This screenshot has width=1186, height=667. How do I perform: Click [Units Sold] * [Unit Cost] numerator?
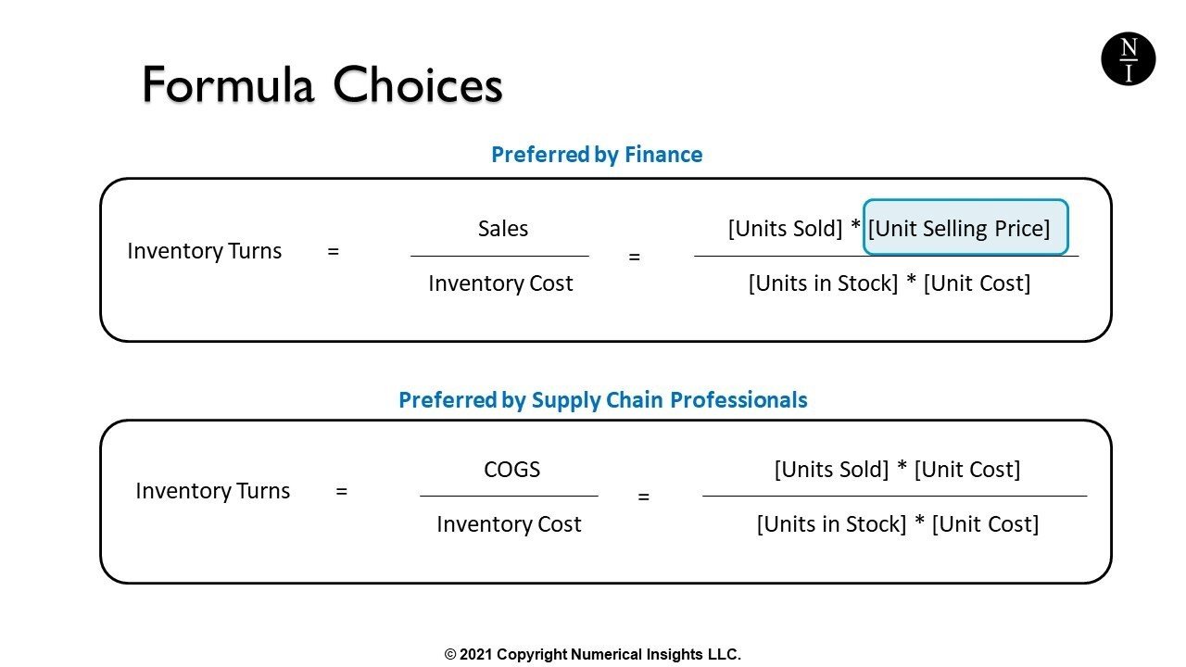tap(897, 470)
